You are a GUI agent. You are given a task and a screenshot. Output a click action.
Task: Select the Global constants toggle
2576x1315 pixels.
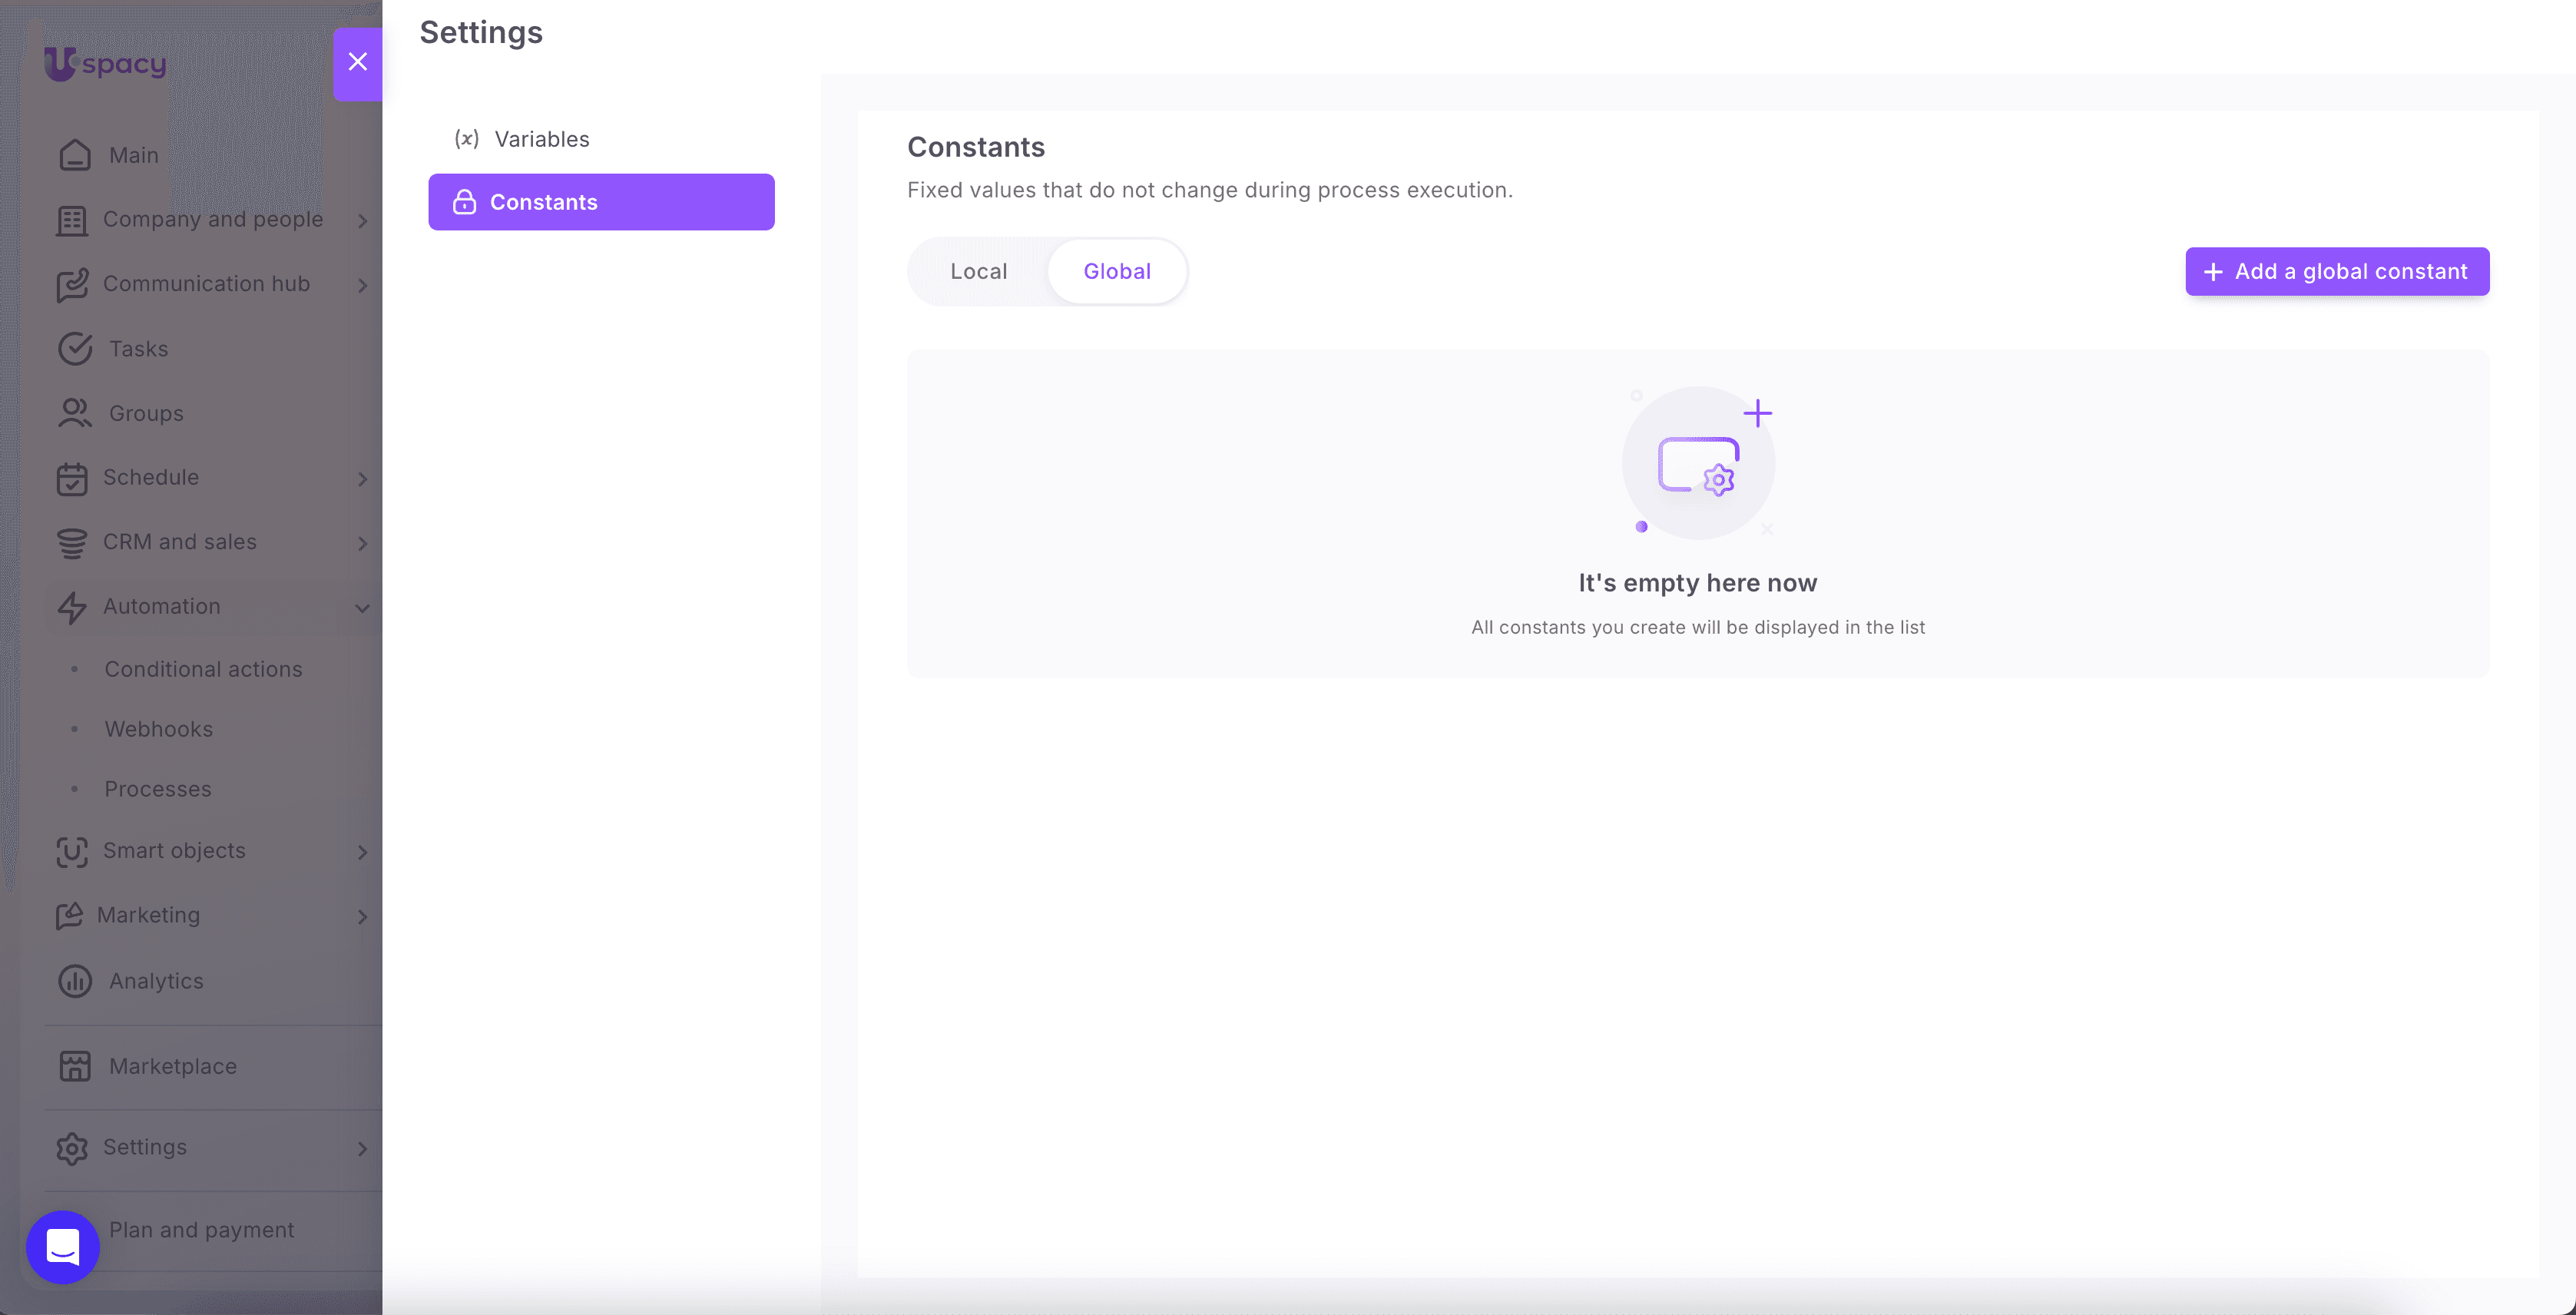pyautogui.click(x=1117, y=272)
